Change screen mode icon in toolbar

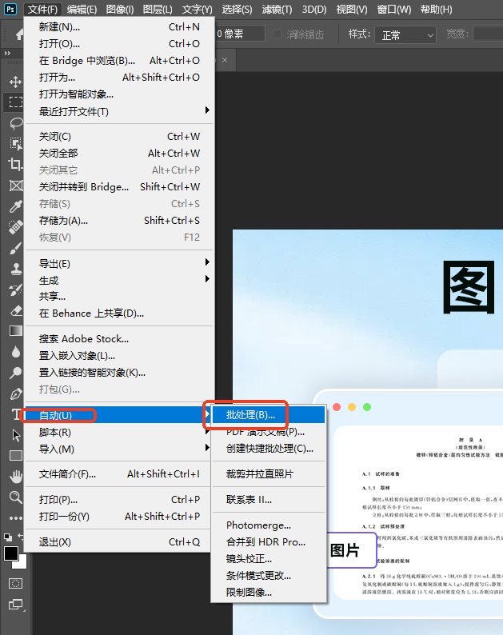[x=15, y=605]
